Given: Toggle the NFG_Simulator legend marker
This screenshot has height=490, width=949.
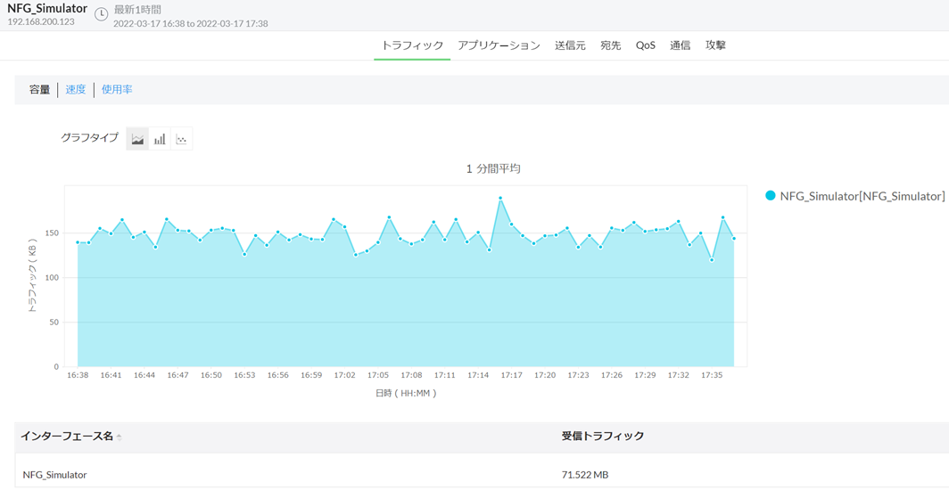Looking at the screenshot, I should (771, 196).
